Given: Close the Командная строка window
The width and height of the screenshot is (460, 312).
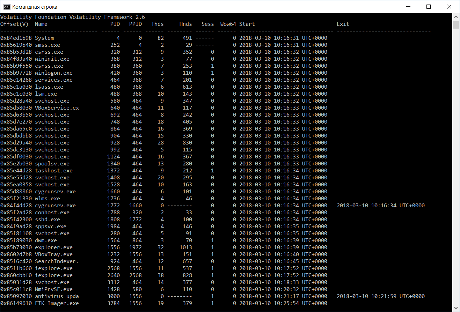Looking at the screenshot, I should tap(449, 7).
